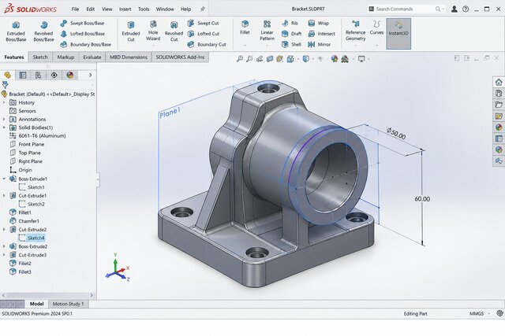
Task: Open the Motion Study 1 tab
Action: (69, 304)
